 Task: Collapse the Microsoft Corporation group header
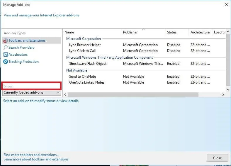click(x=83, y=39)
